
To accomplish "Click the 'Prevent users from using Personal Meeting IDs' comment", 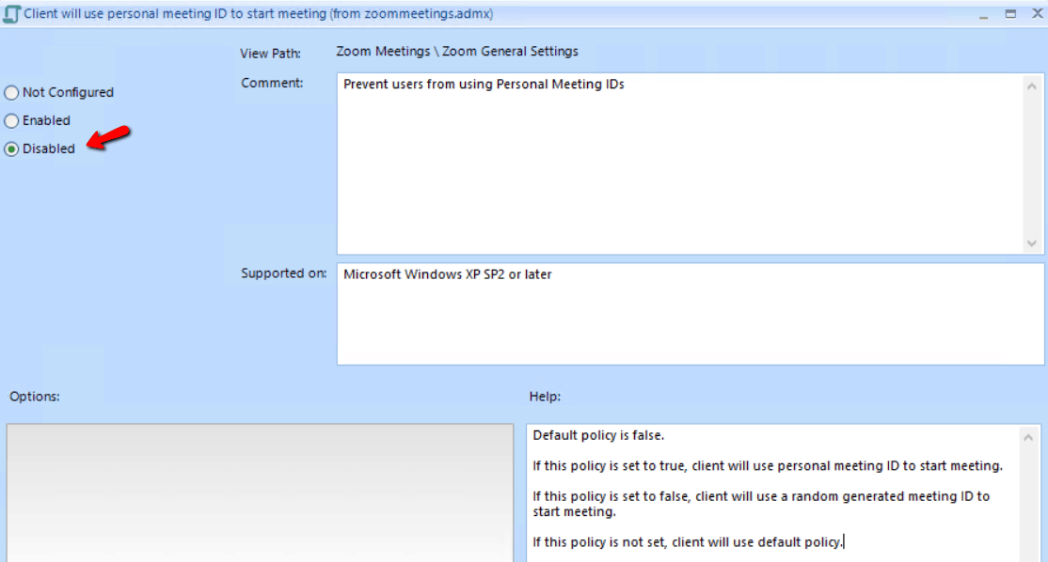I will pos(484,84).
